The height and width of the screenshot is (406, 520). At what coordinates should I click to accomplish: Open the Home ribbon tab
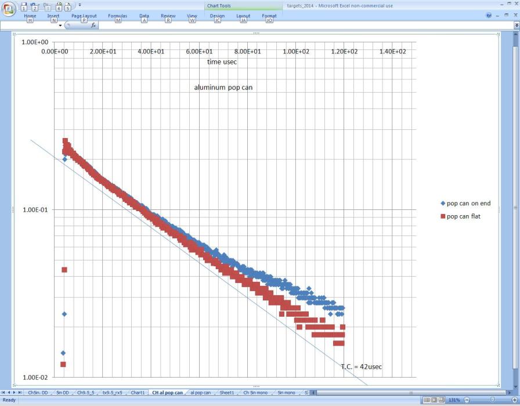[30, 16]
